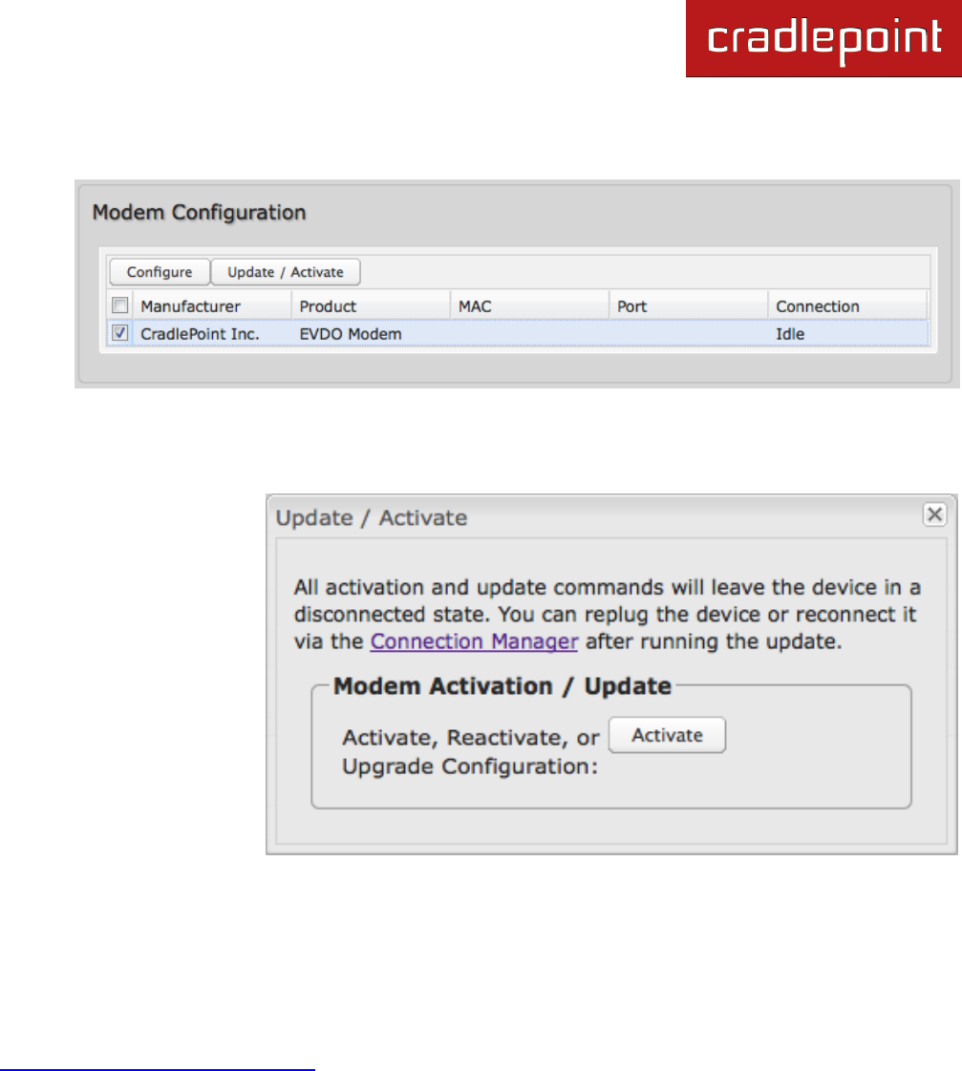Sort by Port column header
Viewport: 962px width, 1071px height.
click(x=688, y=306)
